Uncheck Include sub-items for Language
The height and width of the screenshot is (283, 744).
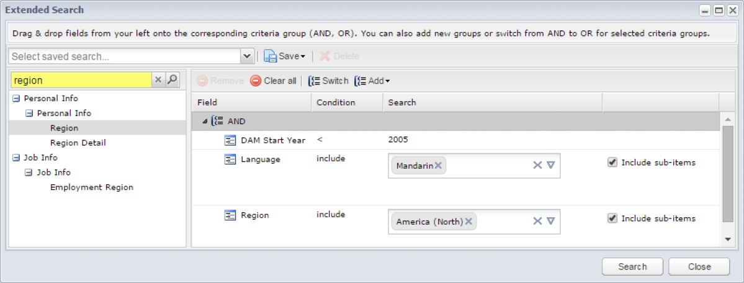click(x=612, y=163)
